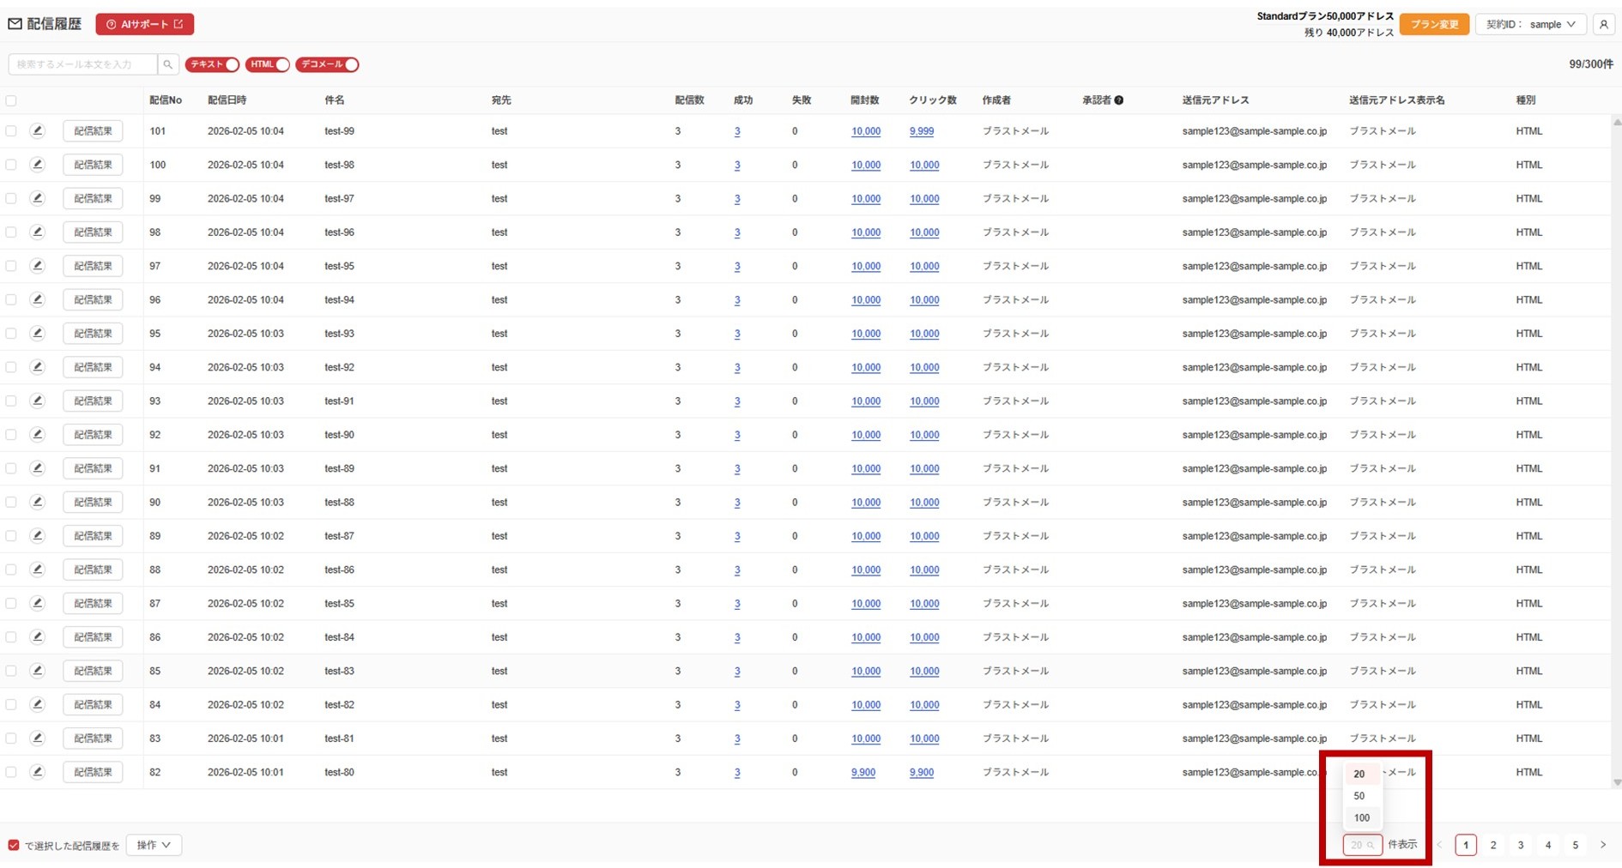Go to page 5 in pagination
This screenshot has width=1622, height=868.
point(1575,845)
